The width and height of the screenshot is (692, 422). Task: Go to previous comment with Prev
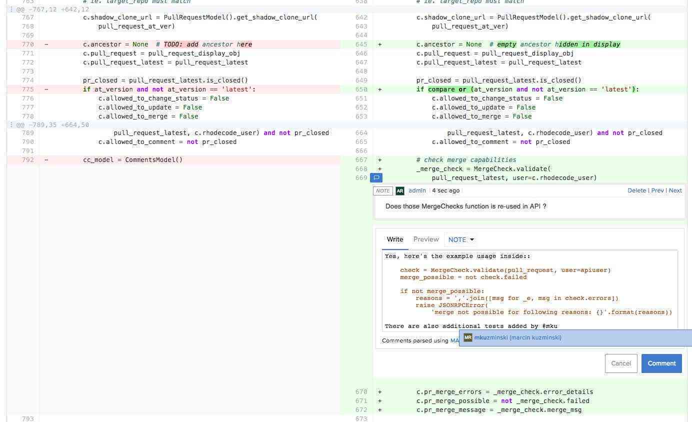pos(657,190)
